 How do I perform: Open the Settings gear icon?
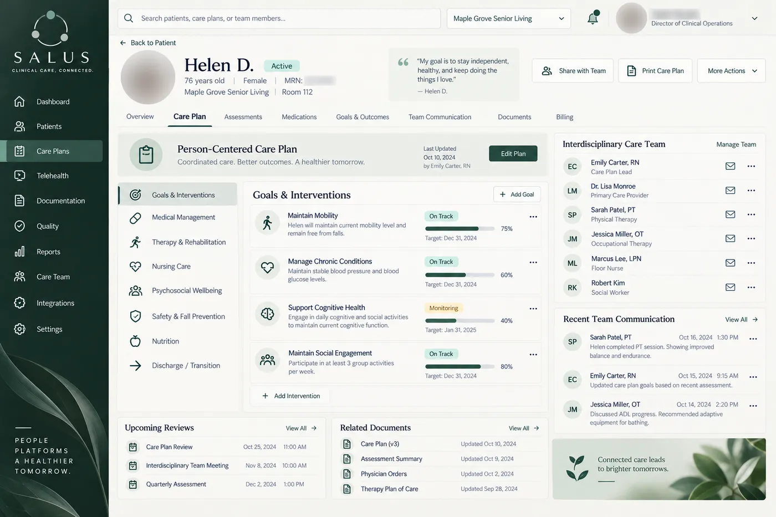pos(19,329)
